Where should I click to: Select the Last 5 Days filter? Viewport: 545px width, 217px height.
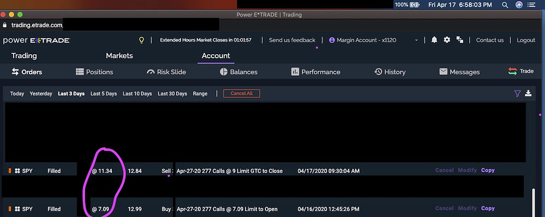coord(104,94)
